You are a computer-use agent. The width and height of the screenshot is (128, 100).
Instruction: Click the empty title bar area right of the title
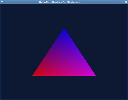[x=98, y=2]
